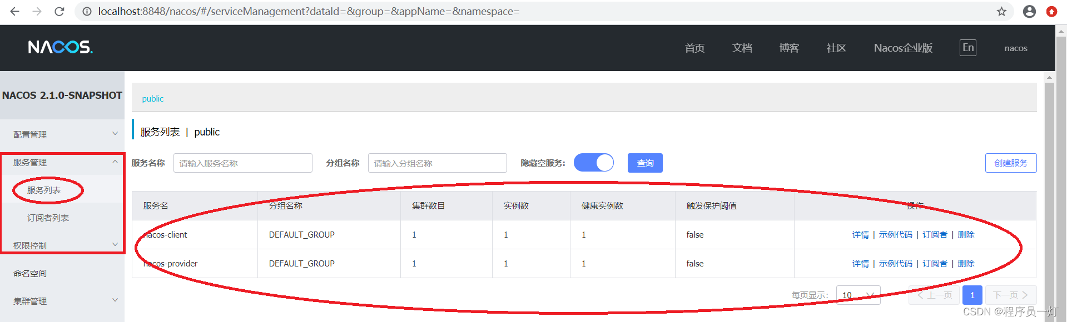The height and width of the screenshot is (322, 1067).
Task: Open Nacos企业版 in top navigation
Action: click(x=903, y=48)
